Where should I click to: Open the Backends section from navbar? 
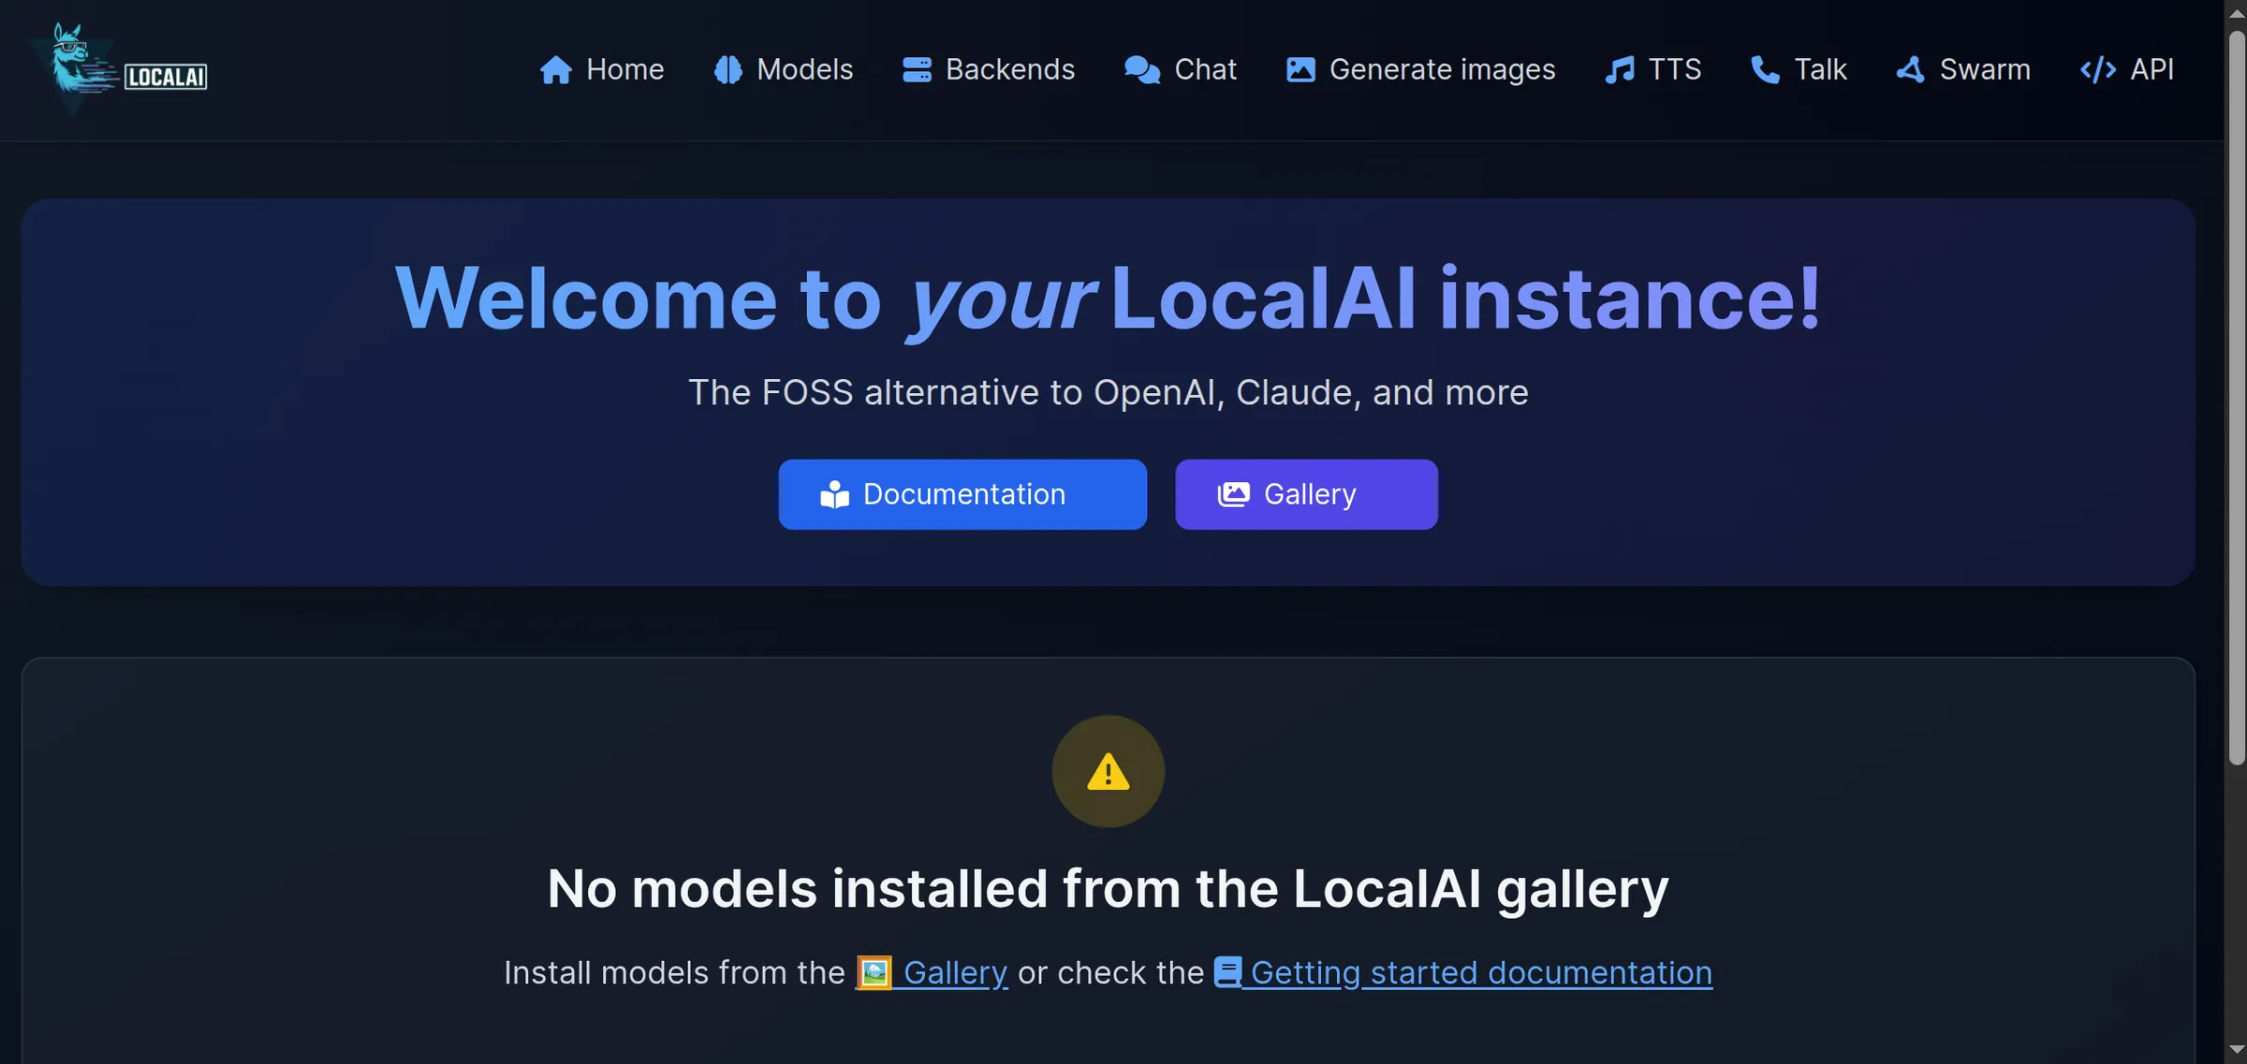pyautogui.click(x=988, y=69)
